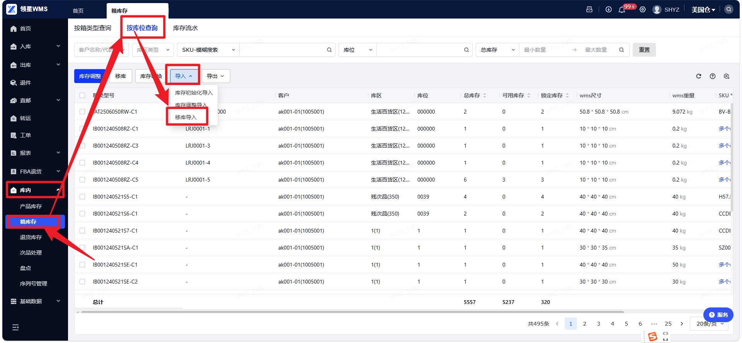The height and width of the screenshot is (343, 742).
Task: Open the 美国仓 warehouse switcher
Action: (x=703, y=10)
